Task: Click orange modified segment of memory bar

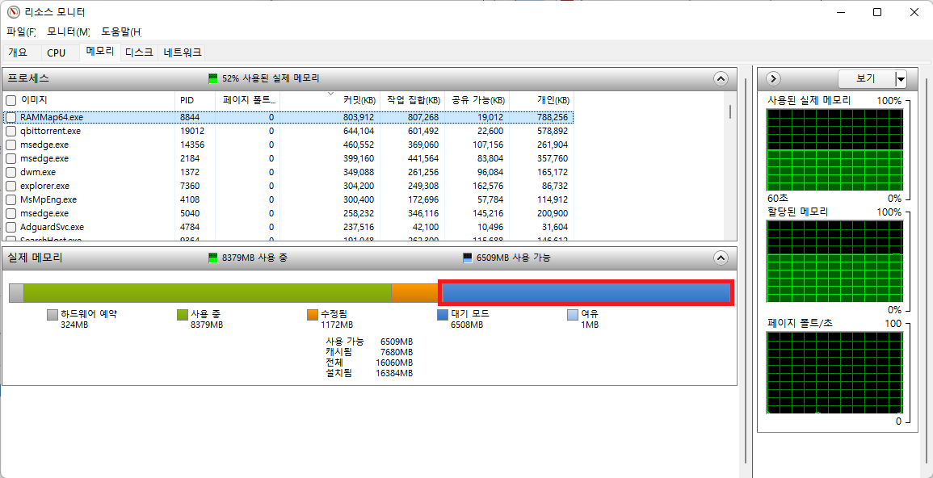Action: (415, 293)
